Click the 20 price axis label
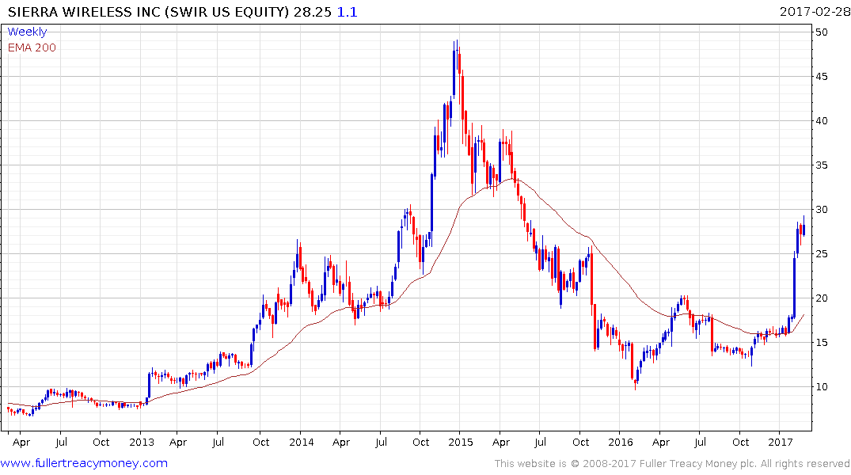Image resolution: width=851 pixels, height=475 pixels. pos(822,298)
